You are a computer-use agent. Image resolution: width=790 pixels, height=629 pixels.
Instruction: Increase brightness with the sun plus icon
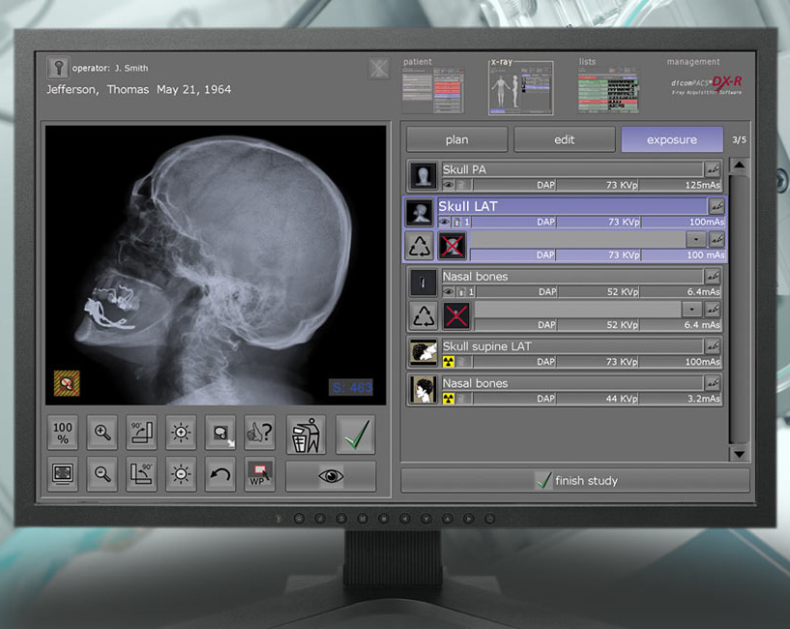click(180, 433)
